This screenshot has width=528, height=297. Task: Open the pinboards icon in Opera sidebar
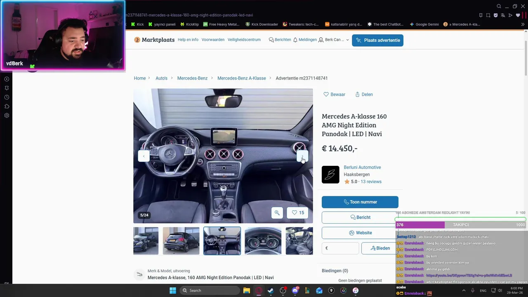(7, 88)
